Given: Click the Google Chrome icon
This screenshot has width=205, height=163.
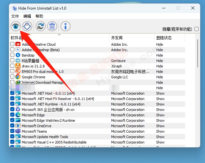Looking at the screenshot, I should pyautogui.click(x=18, y=77).
